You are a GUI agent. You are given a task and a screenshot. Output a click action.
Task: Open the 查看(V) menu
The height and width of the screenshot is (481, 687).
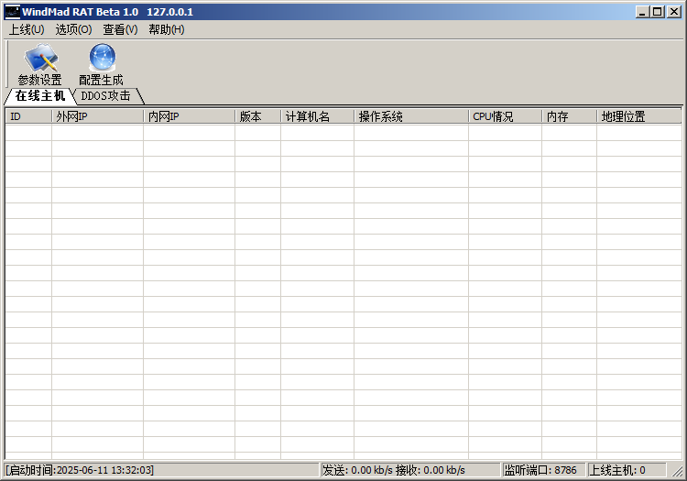tap(120, 29)
